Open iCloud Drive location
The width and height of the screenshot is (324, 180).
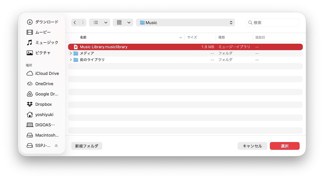pyautogui.click(x=43, y=74)
